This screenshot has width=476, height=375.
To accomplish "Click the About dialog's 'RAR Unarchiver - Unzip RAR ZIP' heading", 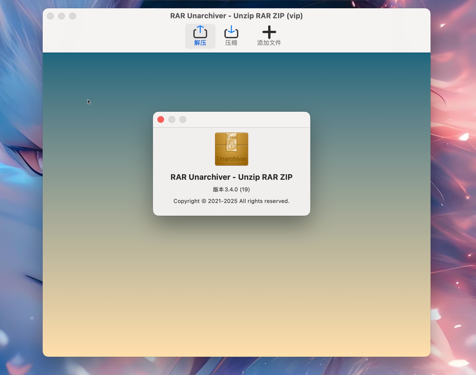I will point(231,177).
